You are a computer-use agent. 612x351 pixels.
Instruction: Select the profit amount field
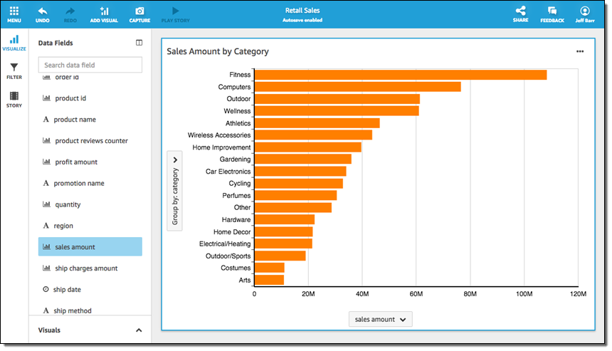tap(76, 162)
